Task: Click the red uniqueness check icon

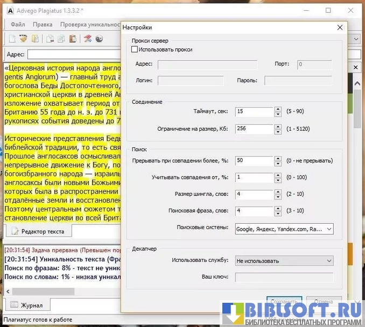Action: 88,39
